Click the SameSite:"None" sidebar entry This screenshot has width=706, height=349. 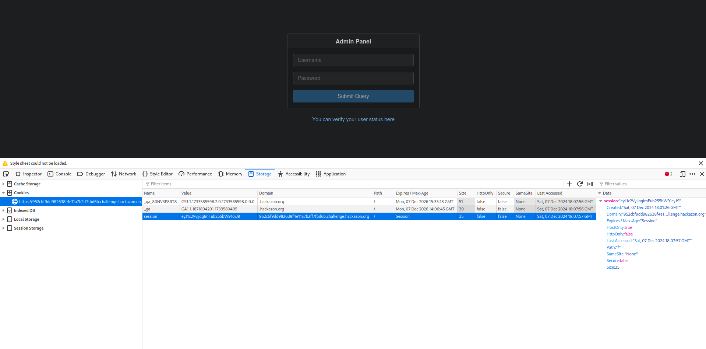(622, 254)
